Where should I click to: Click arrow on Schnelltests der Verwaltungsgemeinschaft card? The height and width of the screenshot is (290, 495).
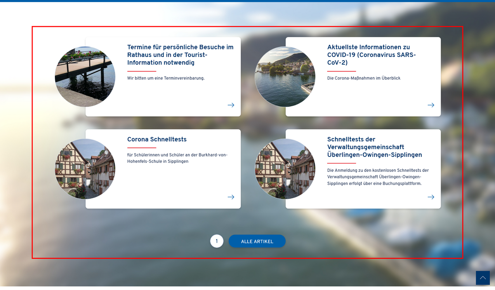click(431, 197)
